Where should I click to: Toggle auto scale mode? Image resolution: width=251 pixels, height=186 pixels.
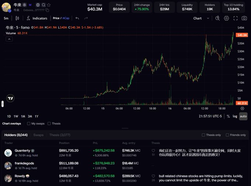pos(243,116)
